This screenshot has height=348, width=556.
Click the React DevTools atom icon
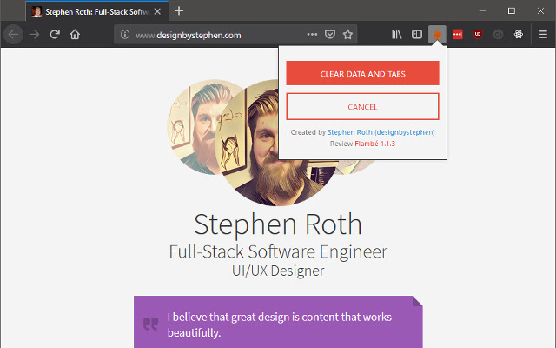518,35
